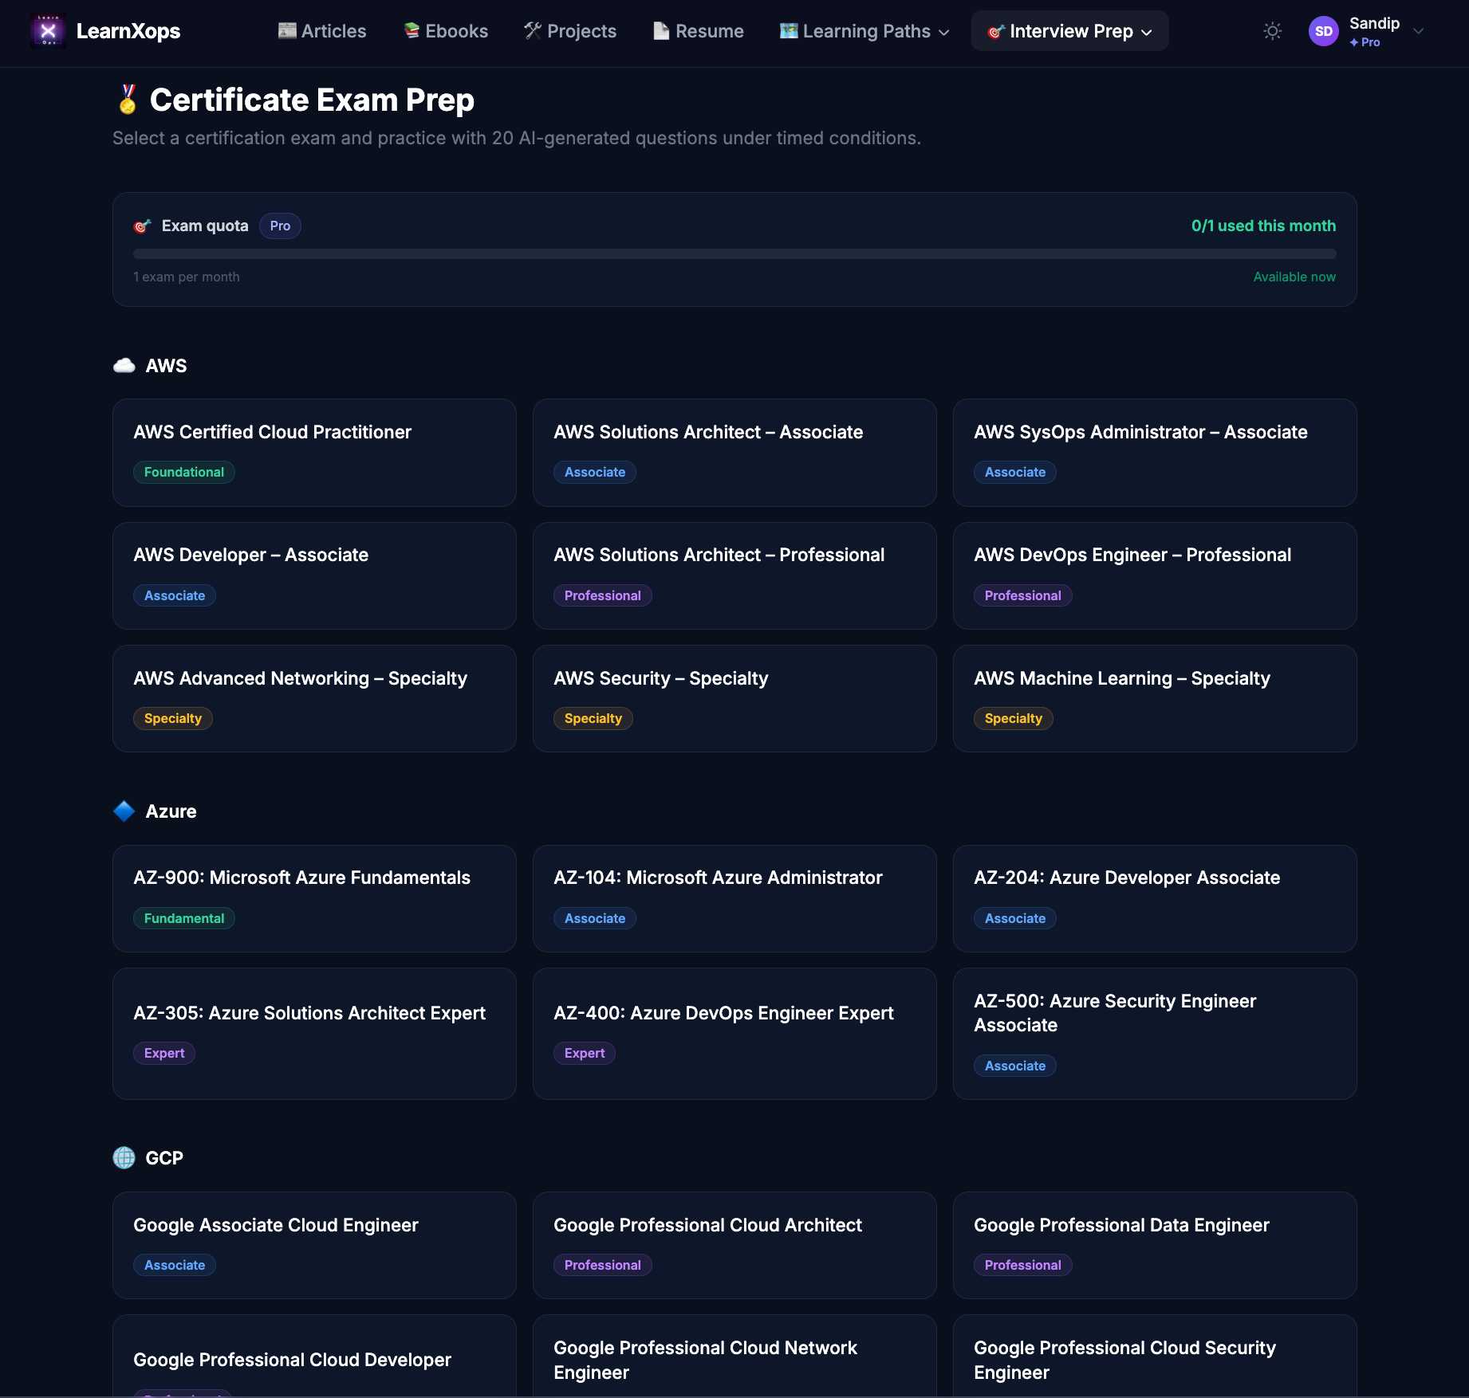The width and height of the screenshot is (1469, 1398).
Task: Choose Google Professional Cloud Network Engineer
Action: coord(734,1357)
